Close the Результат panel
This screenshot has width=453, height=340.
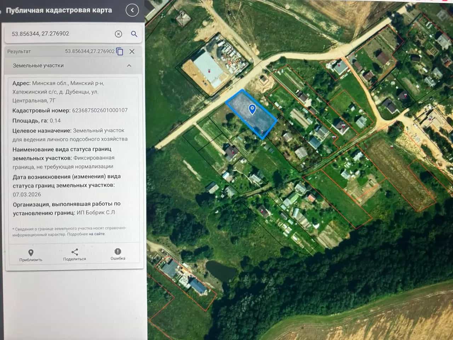coord(132,51)
